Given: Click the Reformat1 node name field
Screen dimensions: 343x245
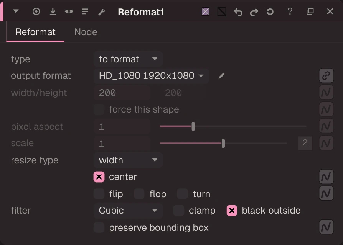Looking at the screenshot, I should [141, 12].
